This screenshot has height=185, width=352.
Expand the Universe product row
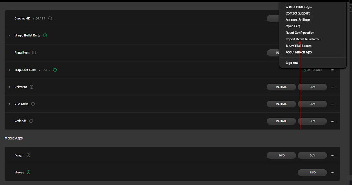click(9, 87)
